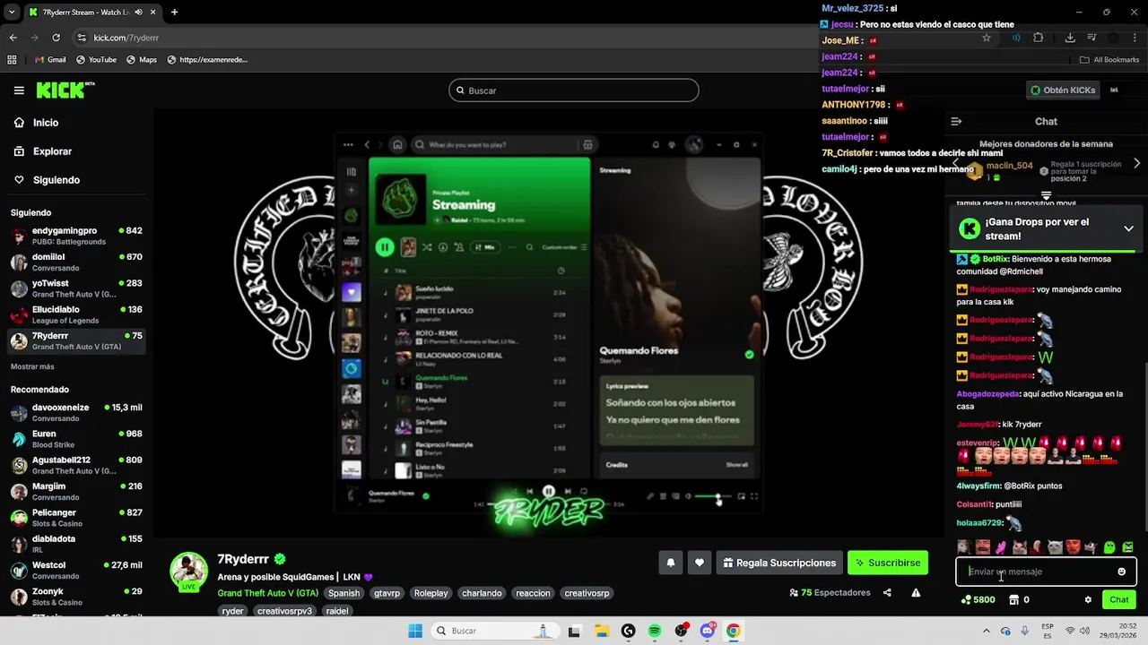Viewport: 1148px width, 645px height.
Task: Open the yoTwisst channel
Action: (x=76, y=288)
